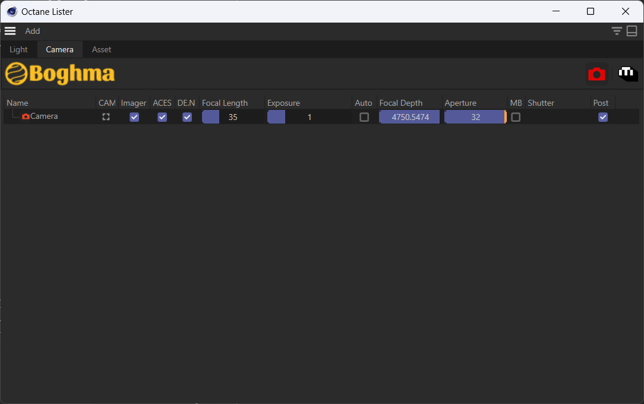Click the Exposure field showing 1

pyautogui.click(x=310, y=117)
